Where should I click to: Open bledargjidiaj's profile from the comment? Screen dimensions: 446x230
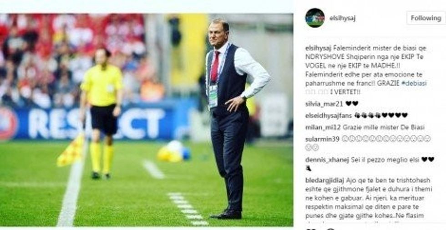point(324,180)
